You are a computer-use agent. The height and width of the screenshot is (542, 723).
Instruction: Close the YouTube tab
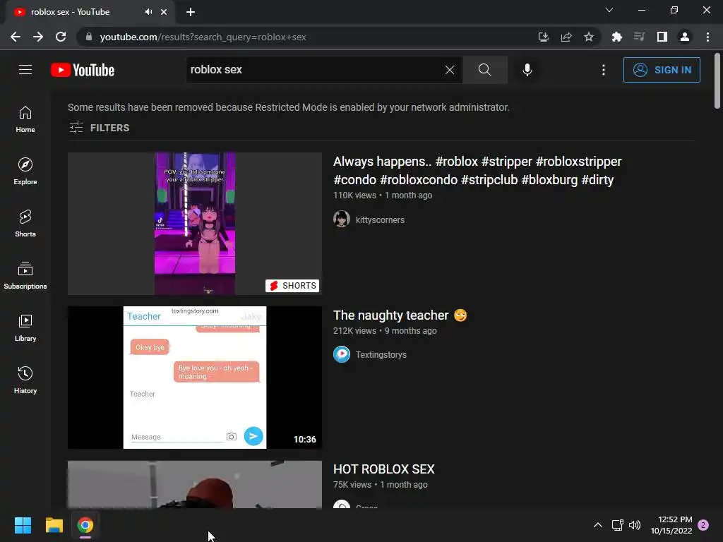click(x=164, y=12)
